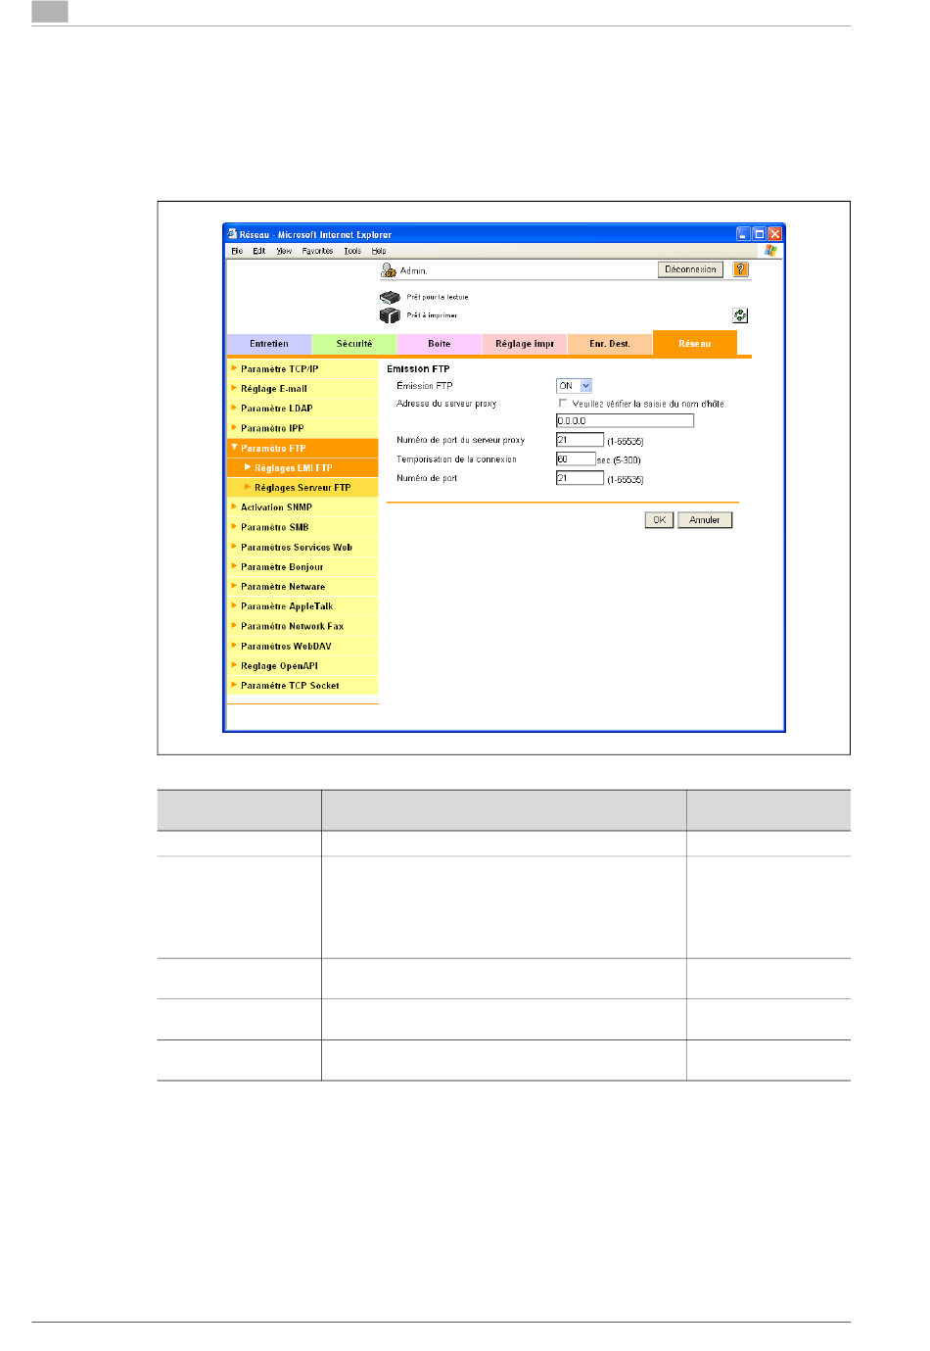Open Reglage OpenAPI entry
The width and height of the screenshot is (930, 1351).
tap(302, 666)
